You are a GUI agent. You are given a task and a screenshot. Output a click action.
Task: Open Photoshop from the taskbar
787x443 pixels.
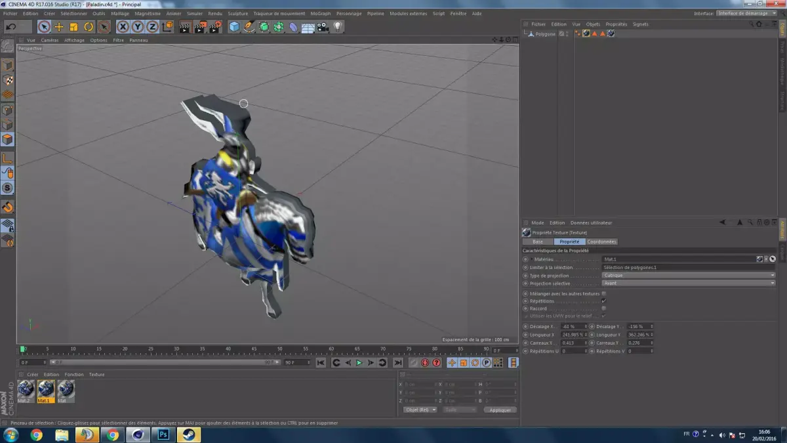[x=164, y=434]
